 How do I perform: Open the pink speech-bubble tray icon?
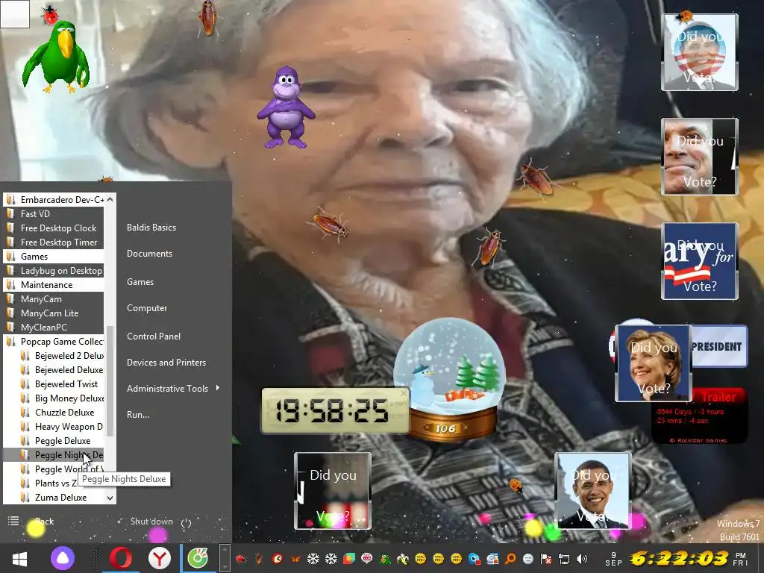click(x=367, y=559)
